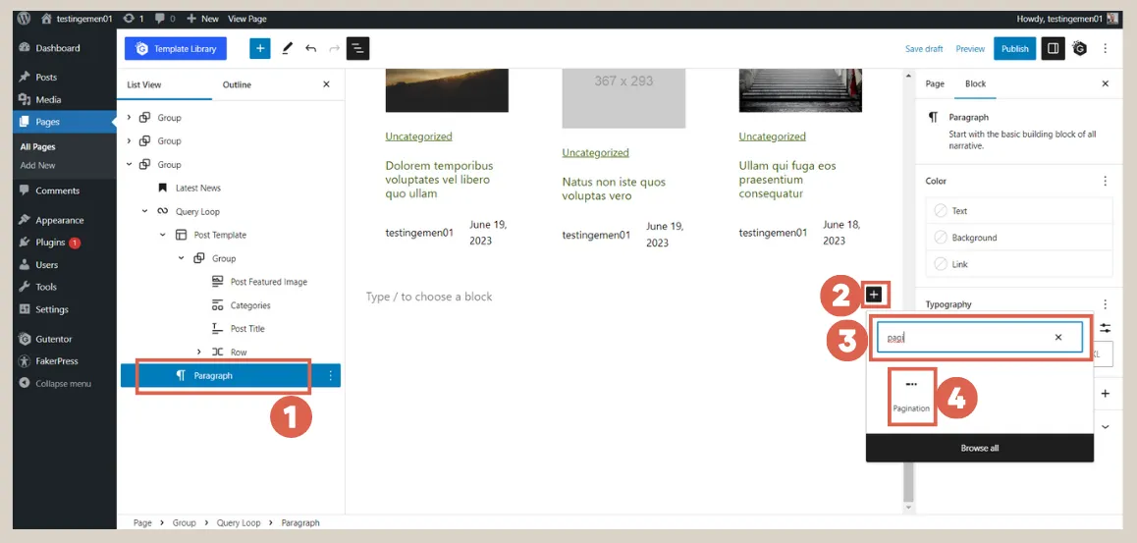
Task: Click View Page in admin bar
Action: 246,19
